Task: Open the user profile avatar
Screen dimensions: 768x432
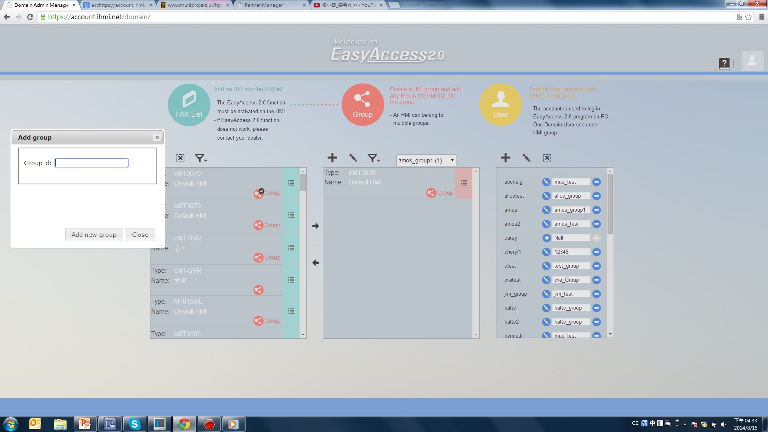Action: [752, 61]
